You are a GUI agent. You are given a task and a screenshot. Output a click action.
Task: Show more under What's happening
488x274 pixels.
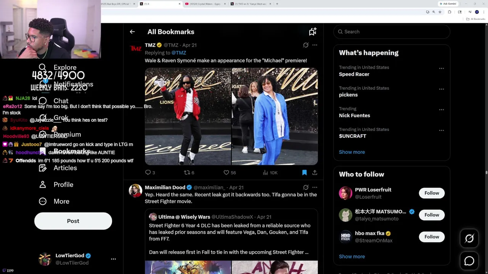pos(352,152)
